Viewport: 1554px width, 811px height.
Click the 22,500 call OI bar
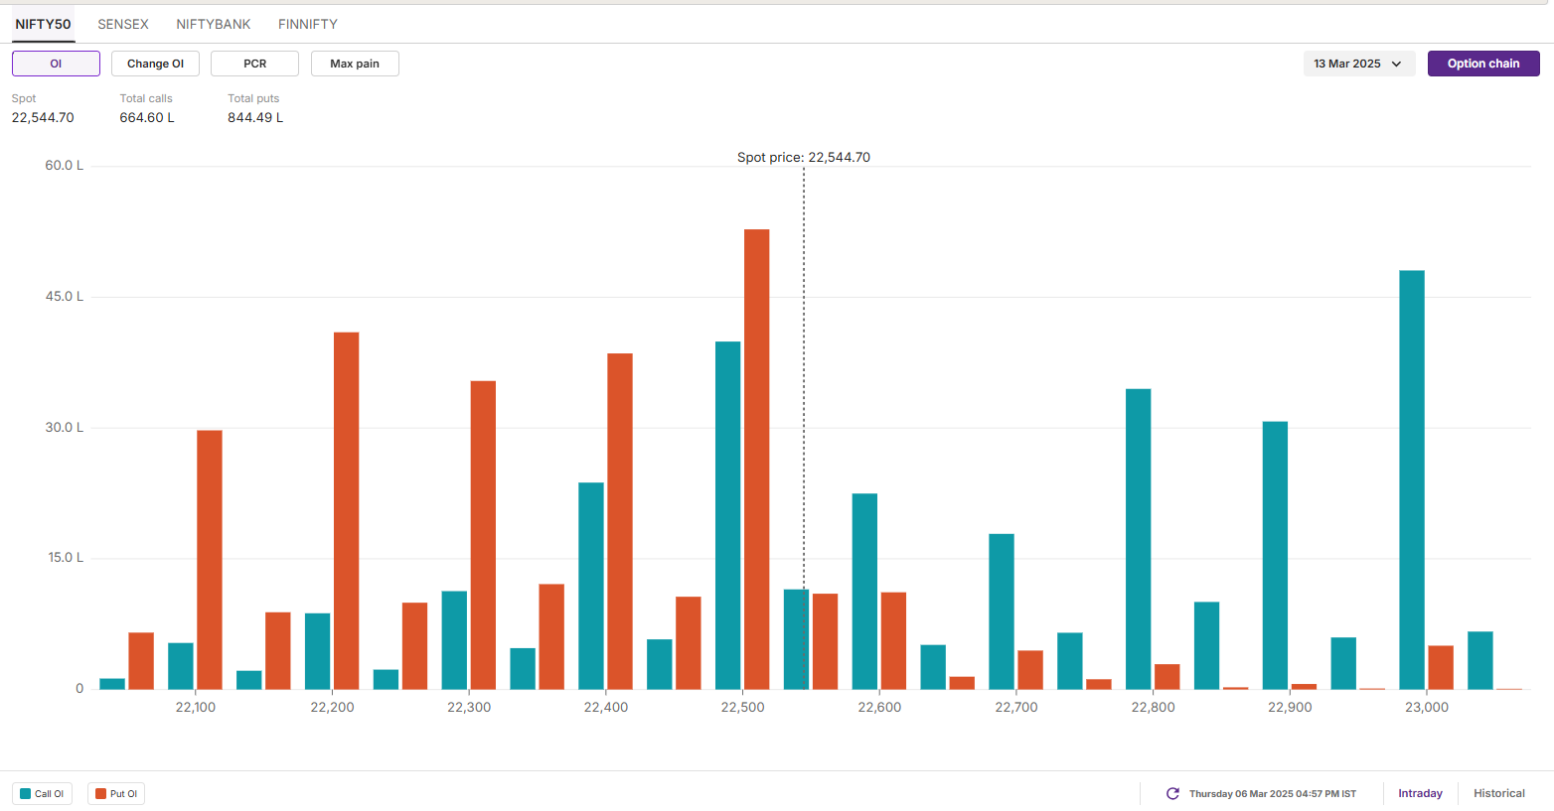click(727, 515)
